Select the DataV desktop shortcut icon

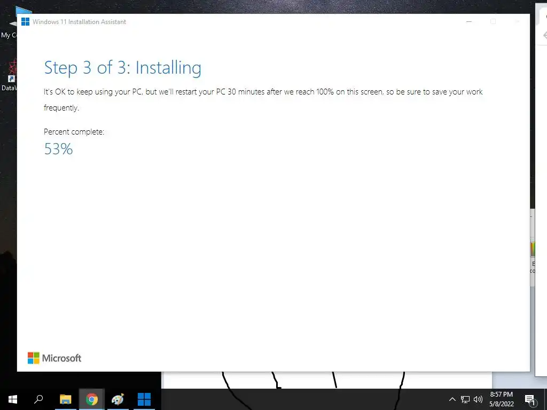click(9, 75)
